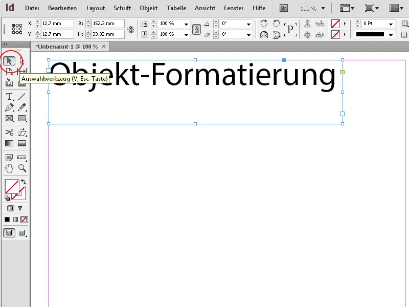Click the Flip Horizontal icon
409x307 pixels.
[264, 34]
